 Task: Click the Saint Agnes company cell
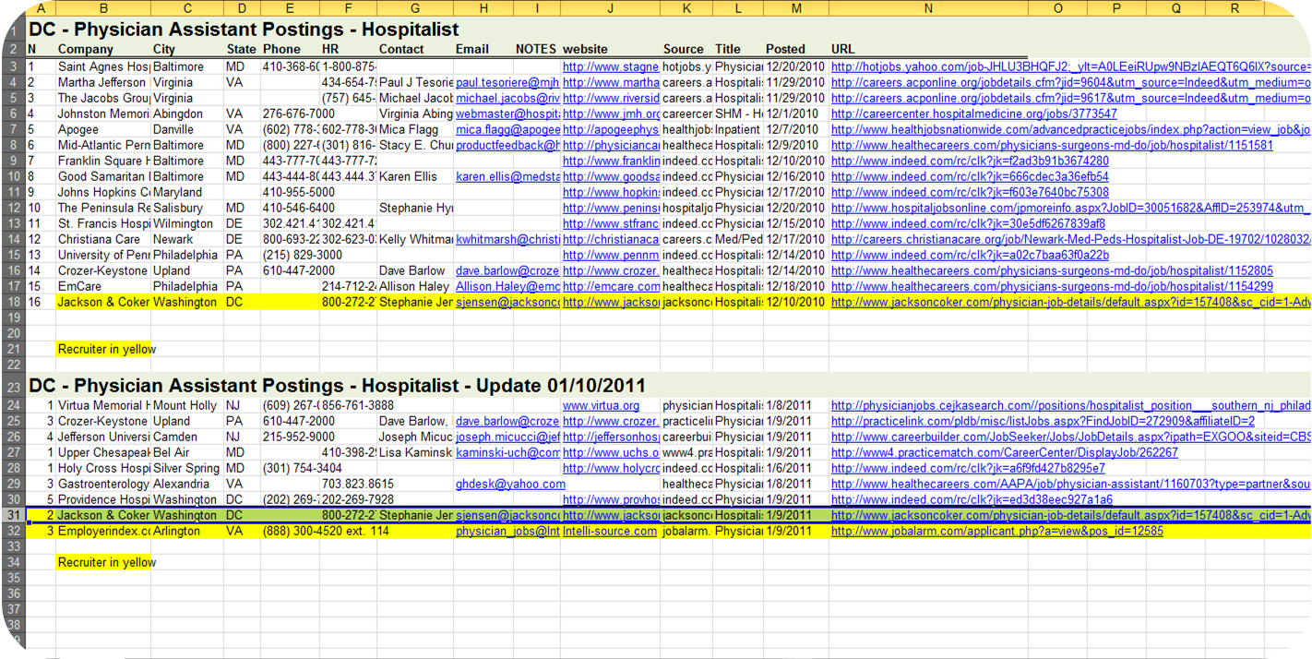tap(102, 66)
